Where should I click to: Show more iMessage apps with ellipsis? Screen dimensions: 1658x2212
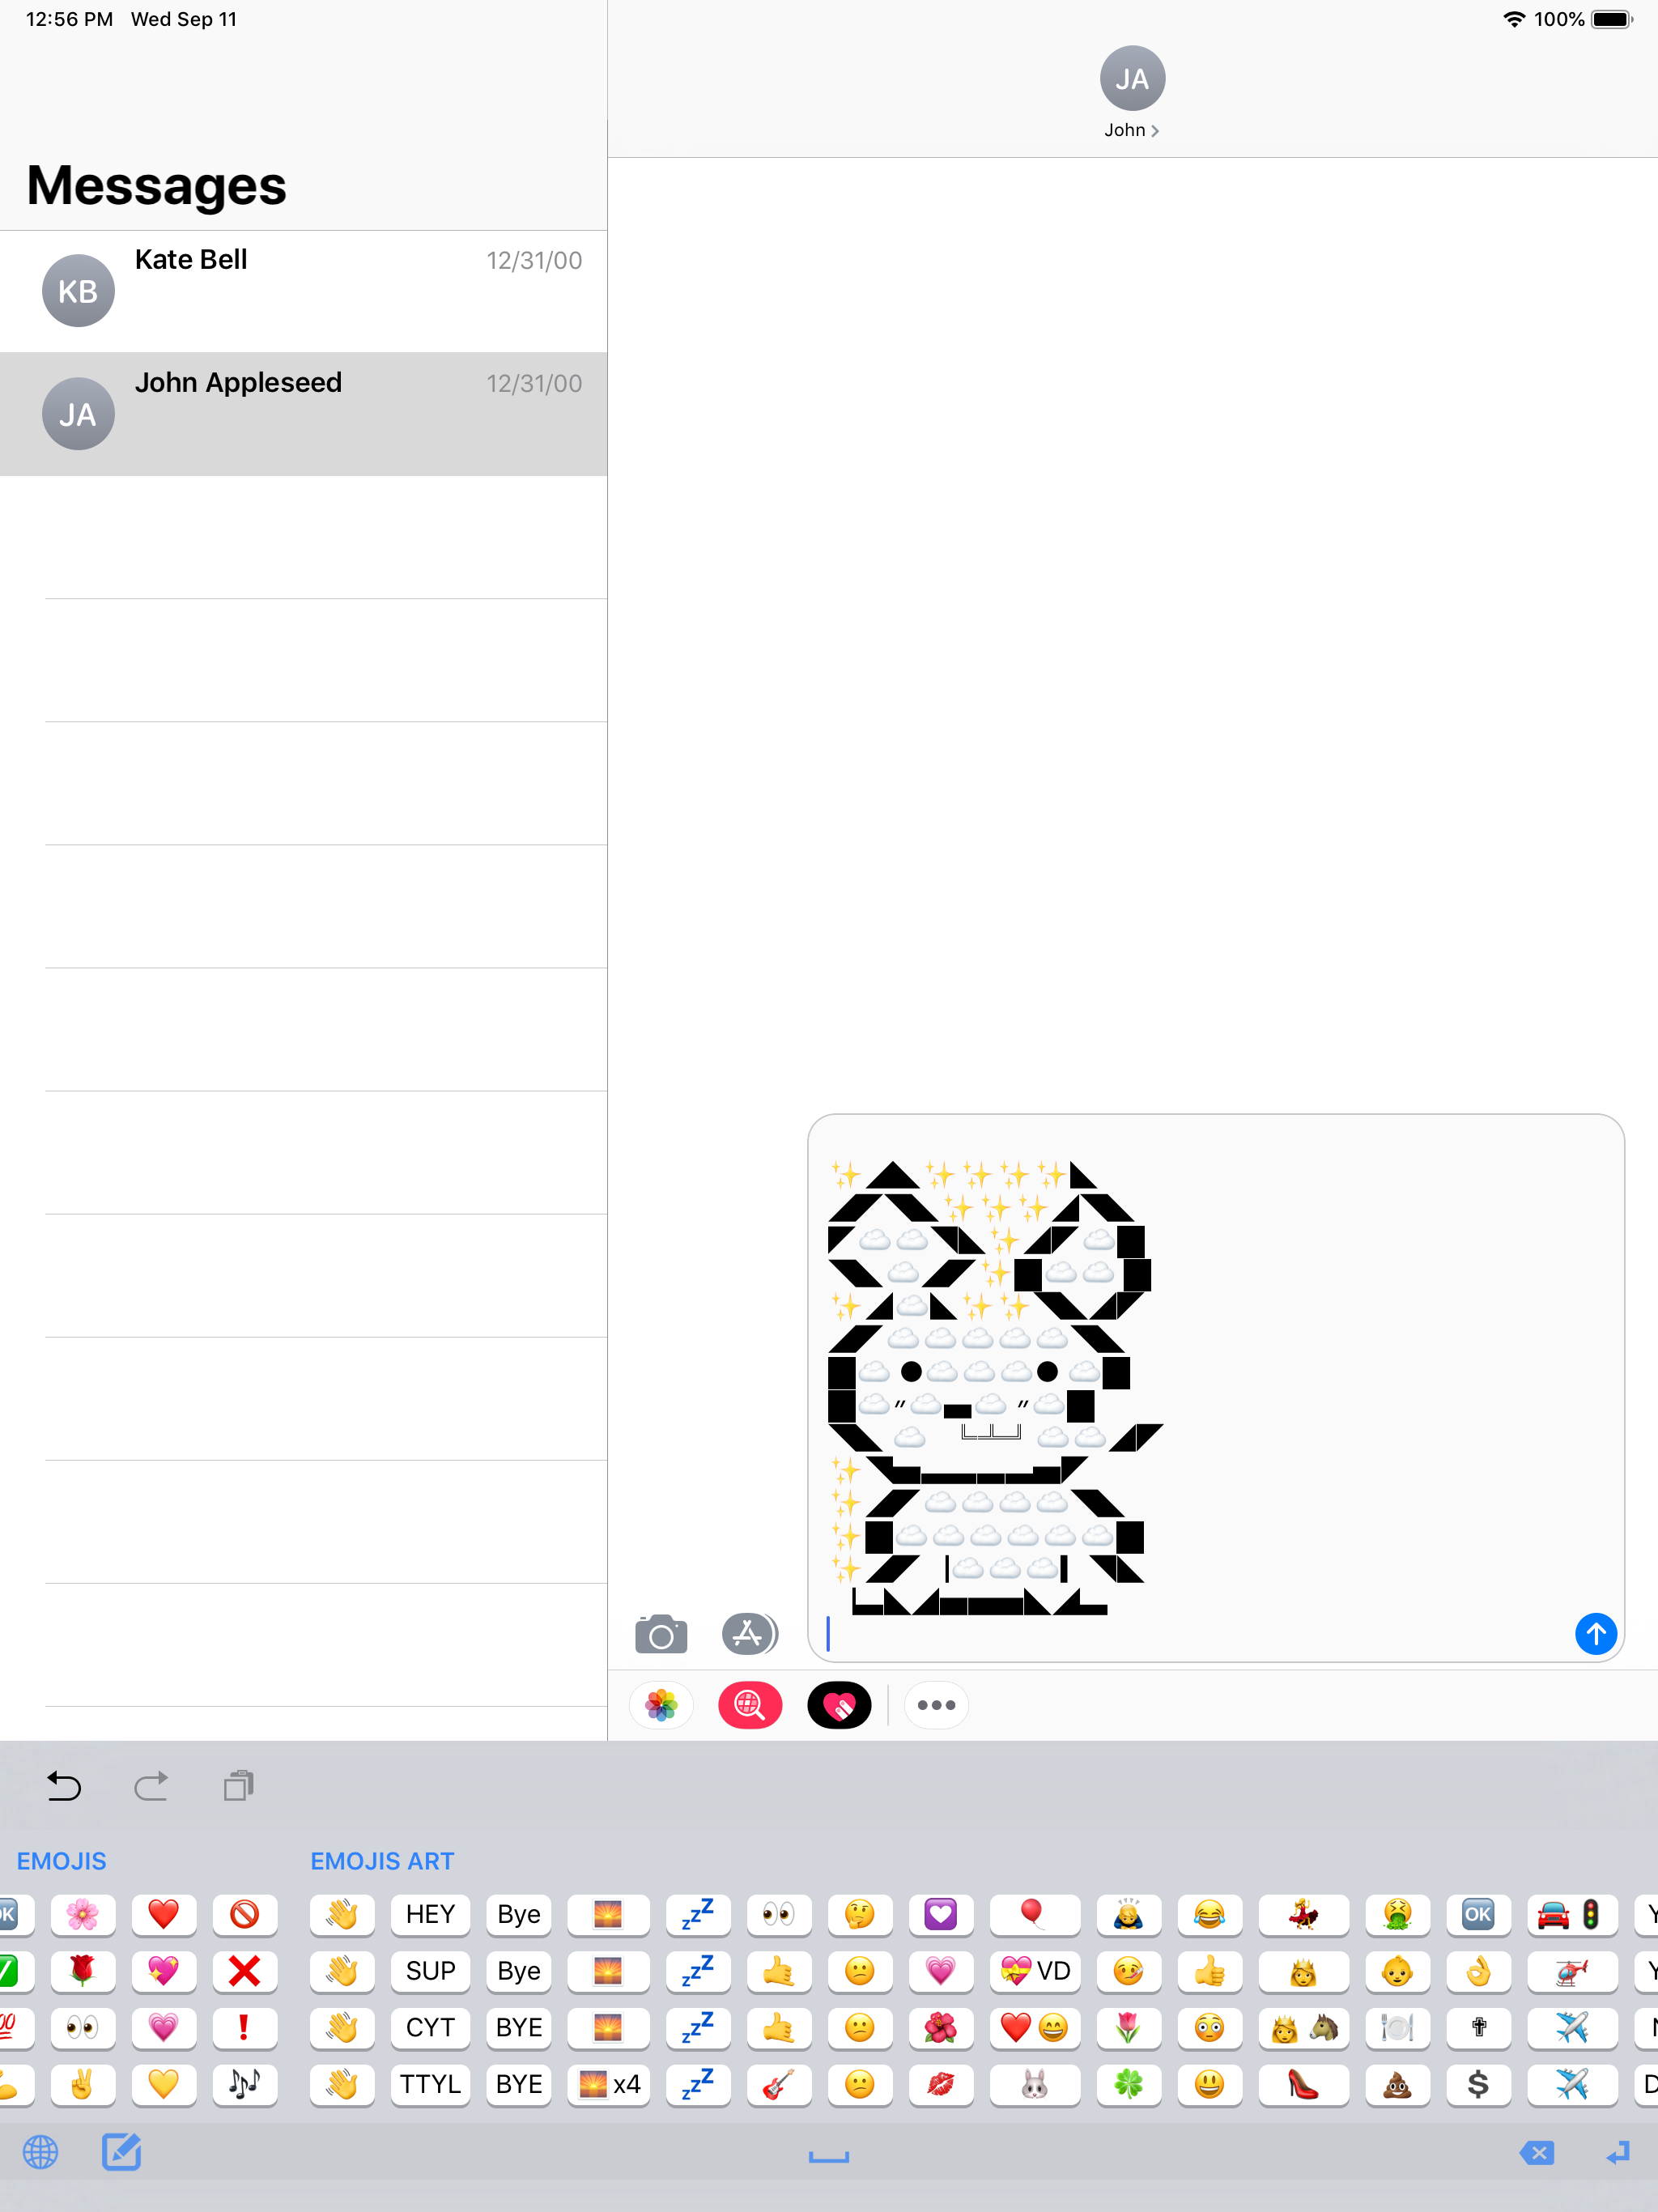tap(936, 1705)
